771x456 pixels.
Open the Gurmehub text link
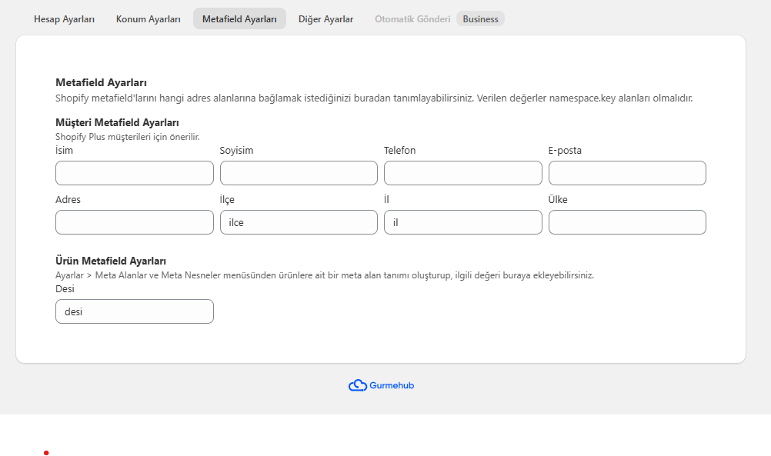click(x=392, y=385)
